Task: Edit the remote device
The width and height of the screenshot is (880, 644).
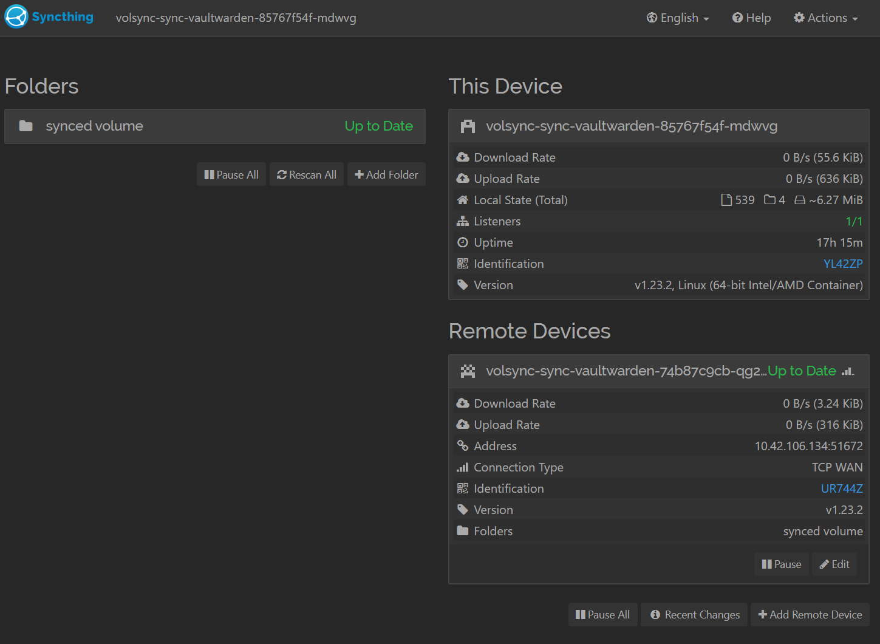Action: click(834, 564)
